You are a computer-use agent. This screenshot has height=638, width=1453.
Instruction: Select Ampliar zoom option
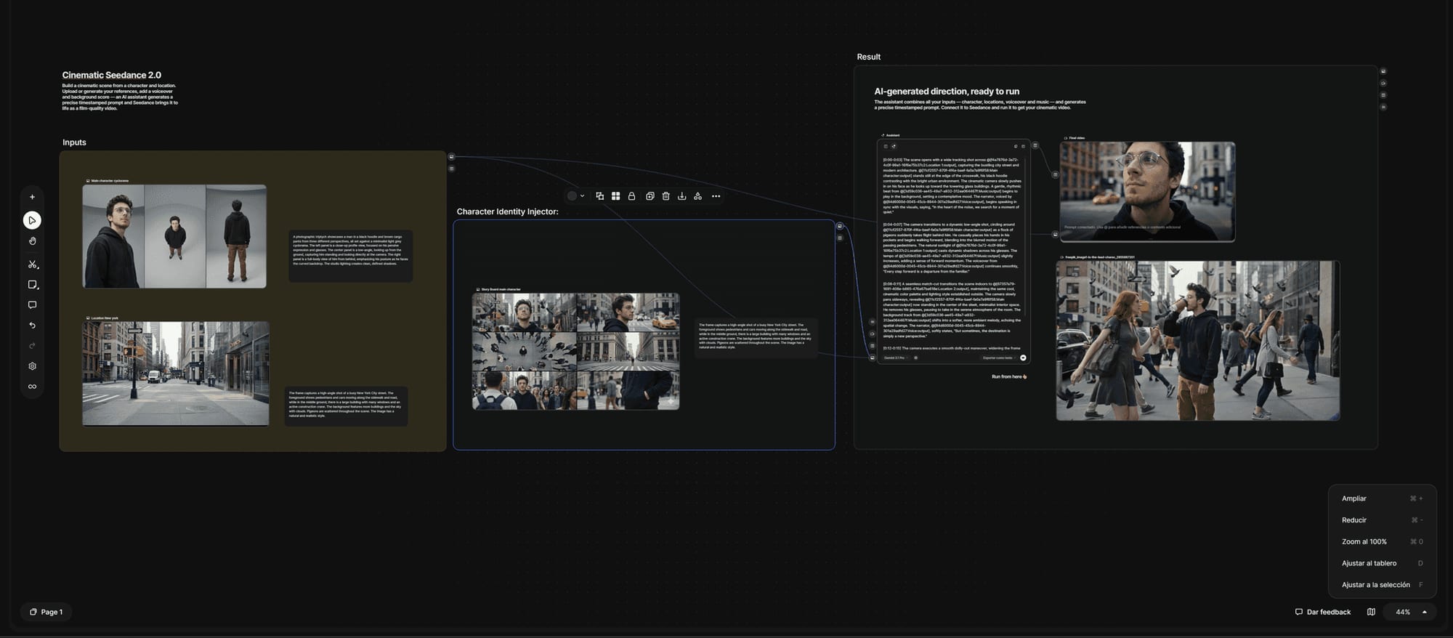(1382, 498)
